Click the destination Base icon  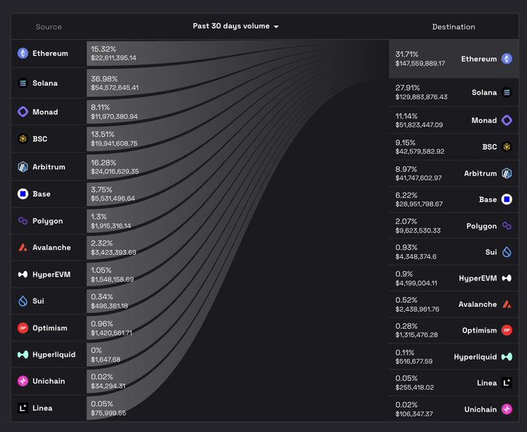[x=507, y=200]
